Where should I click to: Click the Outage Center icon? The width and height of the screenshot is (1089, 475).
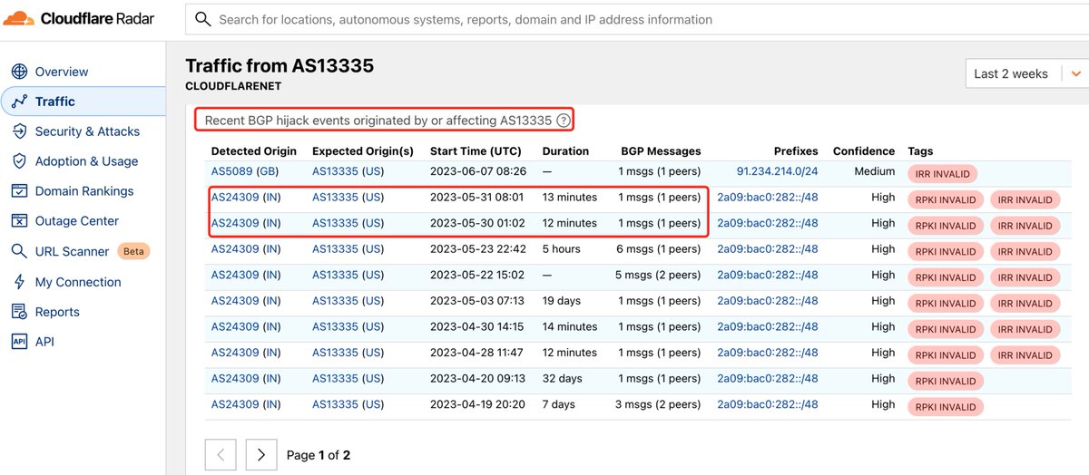[x=19, y=221]
